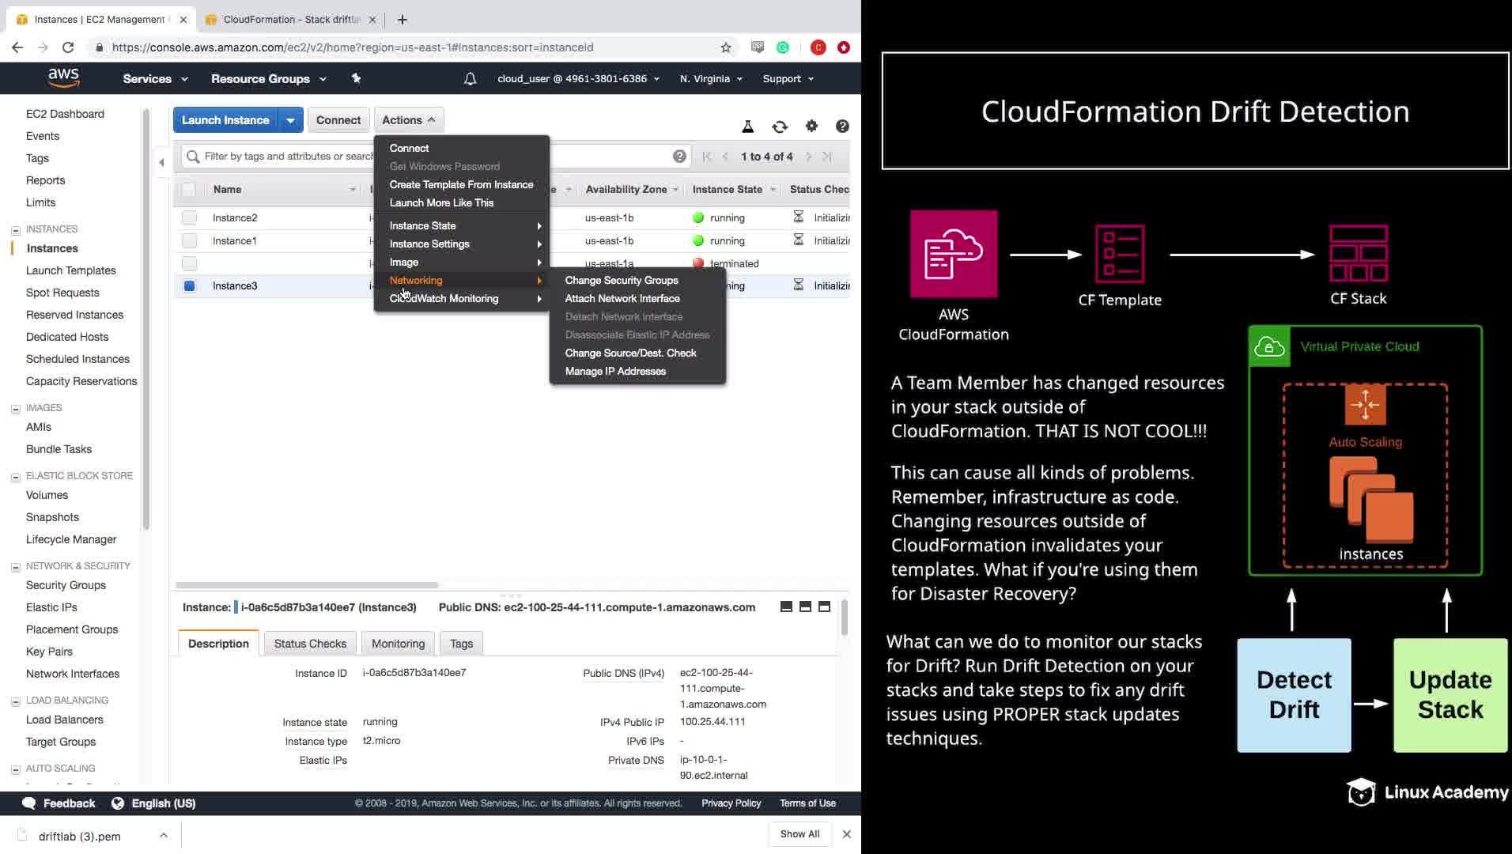Open the table settings gear icon
Viewport: 1512px width, 854px height.
(x=811, y=126)
